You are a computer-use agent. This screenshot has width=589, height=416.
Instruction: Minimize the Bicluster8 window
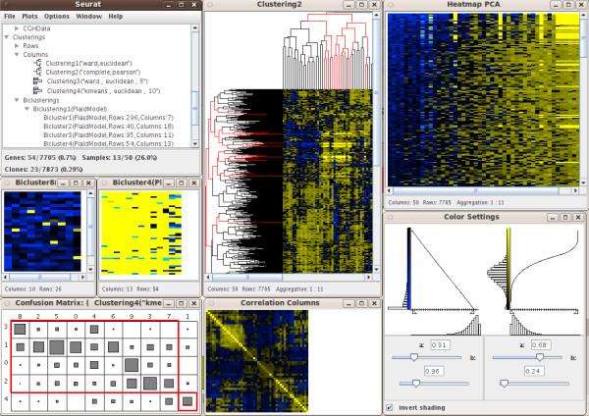(63, 182)
